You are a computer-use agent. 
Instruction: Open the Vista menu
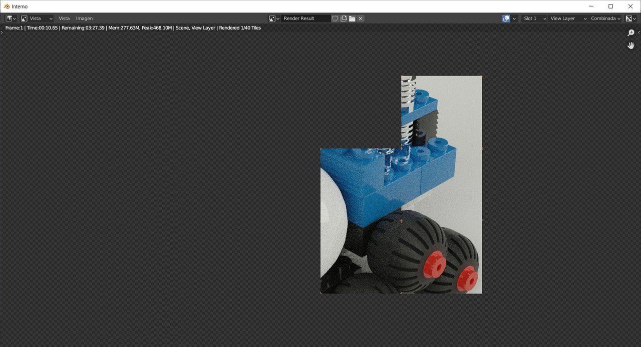(x=64, y=18)
